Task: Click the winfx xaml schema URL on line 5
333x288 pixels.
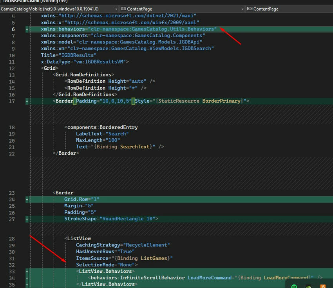Action: [132, 22]
